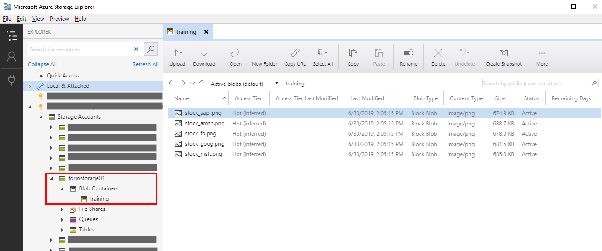
Task: Click the Upload toolbar button
Action: pos(177,58)
